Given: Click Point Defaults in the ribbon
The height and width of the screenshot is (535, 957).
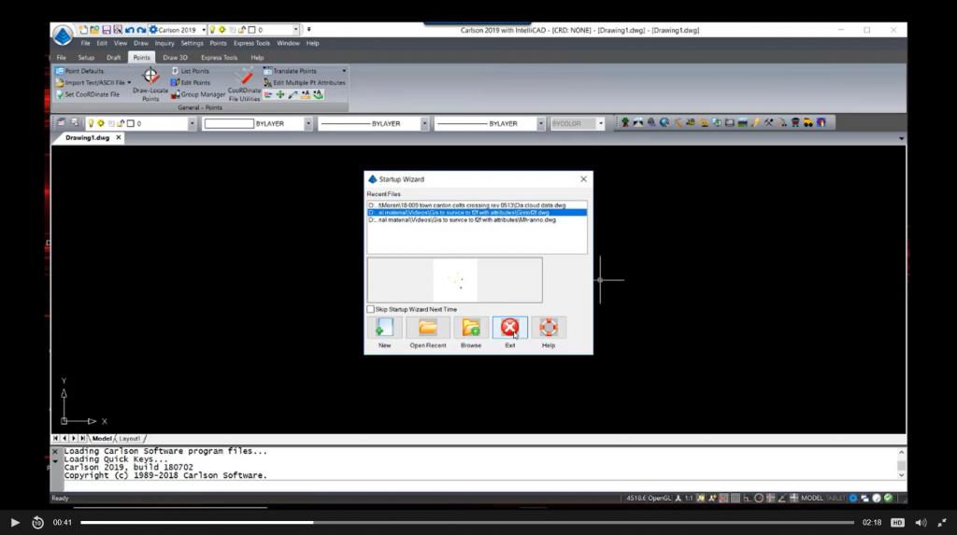Looking at the screenshot, I should click(x=79, y=71).
